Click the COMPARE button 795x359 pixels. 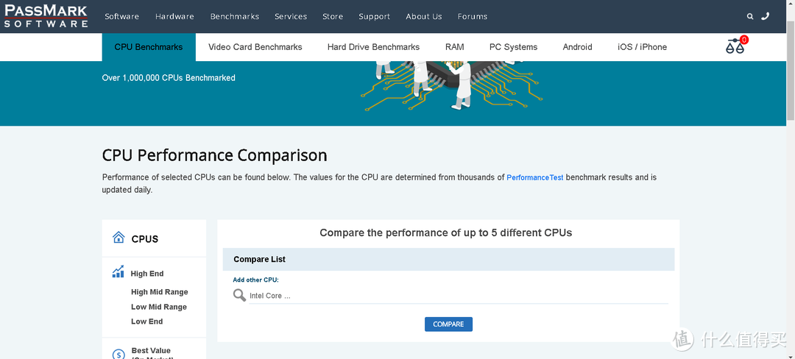coord(448,324)
